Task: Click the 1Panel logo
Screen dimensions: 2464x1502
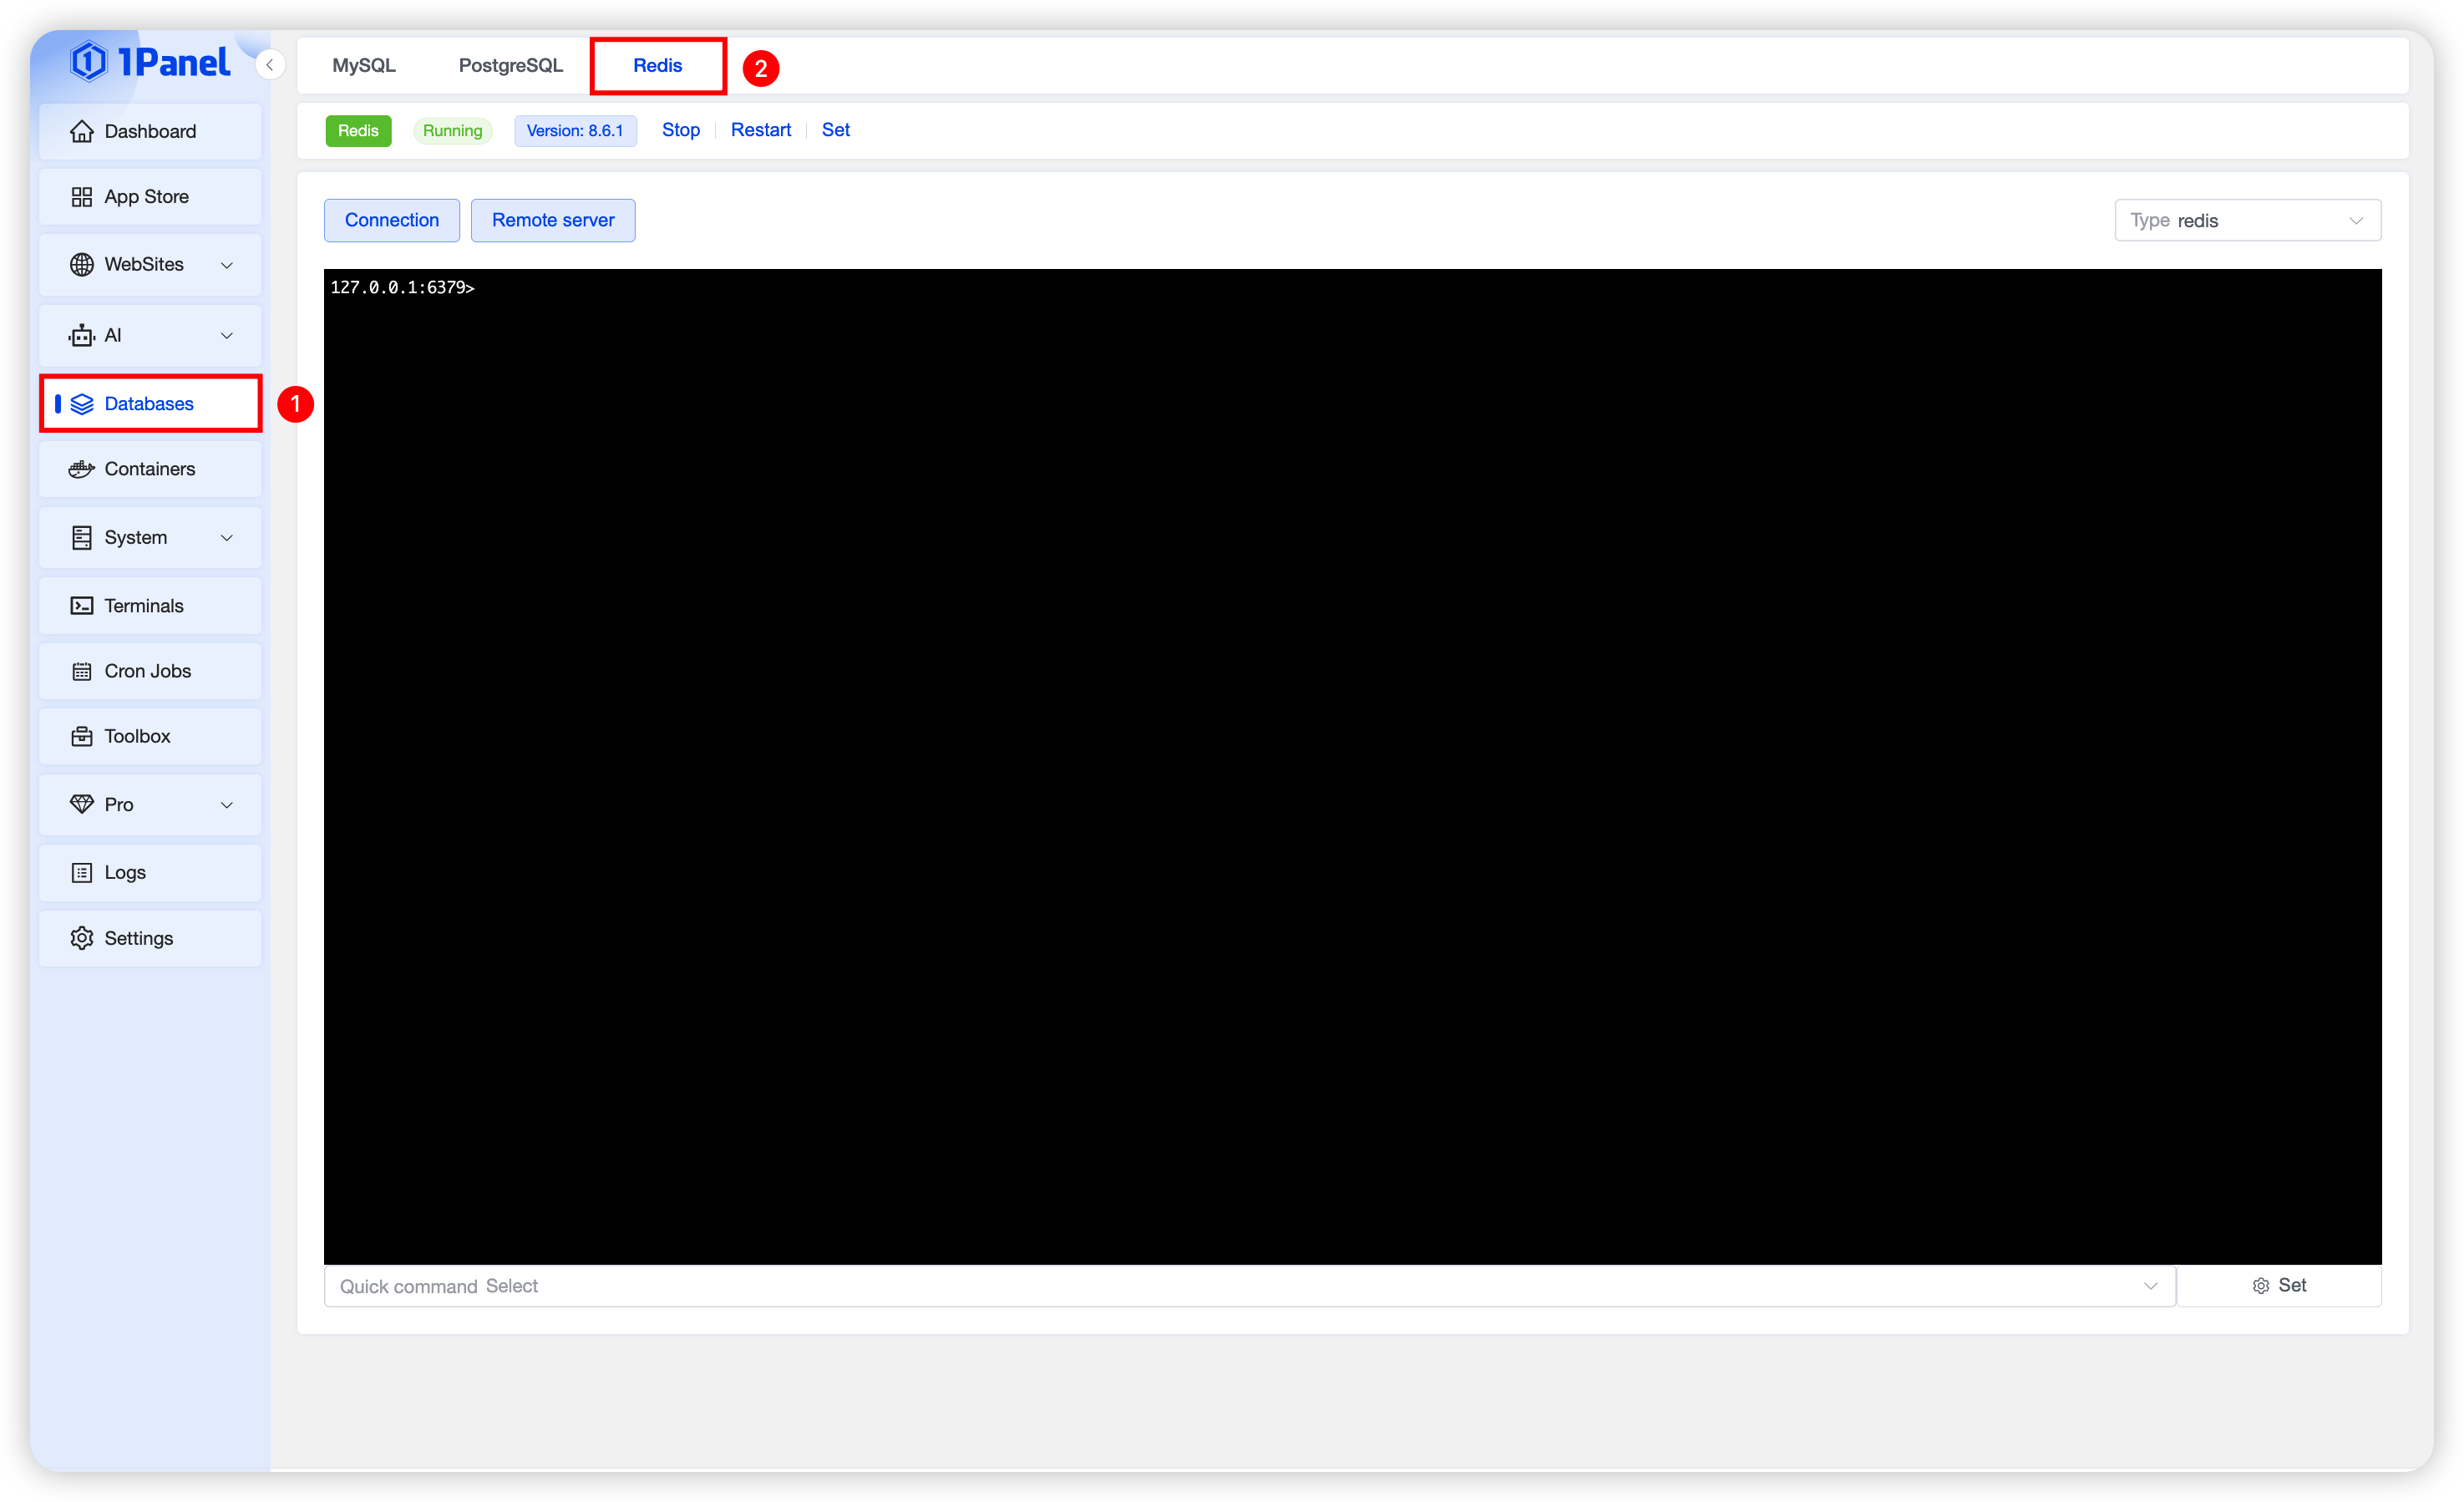Action: (150, 62)
